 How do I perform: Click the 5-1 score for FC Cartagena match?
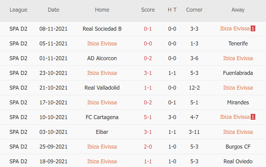pyautogui.click(x=148, y=117)
